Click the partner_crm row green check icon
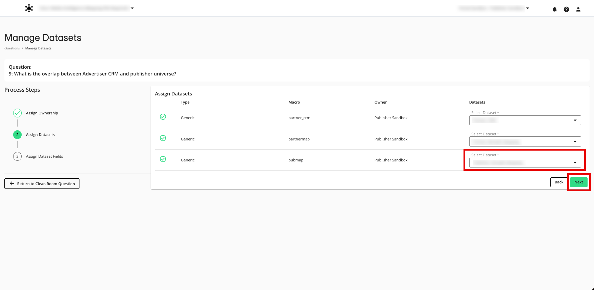This screenshot has width=594, height=290. pyautogui.click(x=163, y=117)
